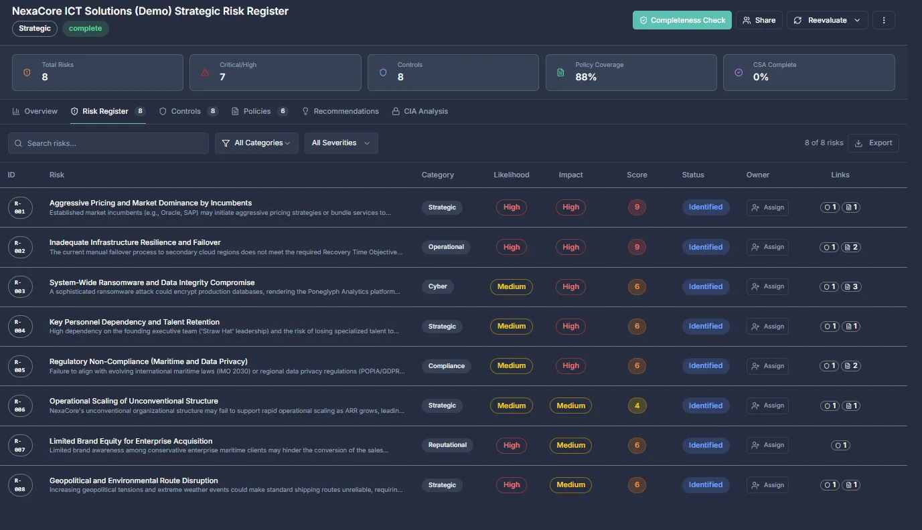Open linked control badge for R-001
Image resolution: width=922 pixels, height=530 pixels.
tap(830, 207)
